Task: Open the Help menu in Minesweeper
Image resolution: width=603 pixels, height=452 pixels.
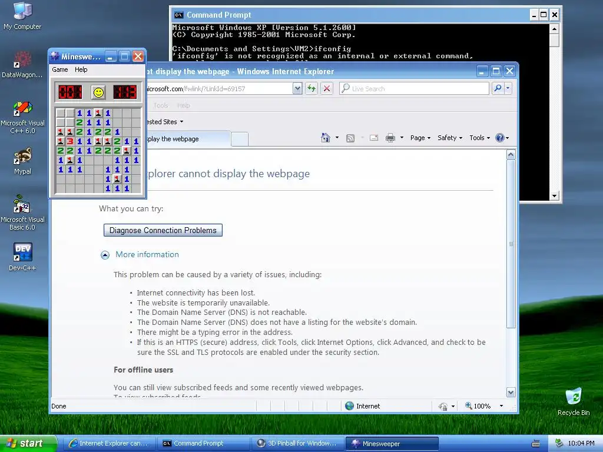Action: tap(81, 69)
